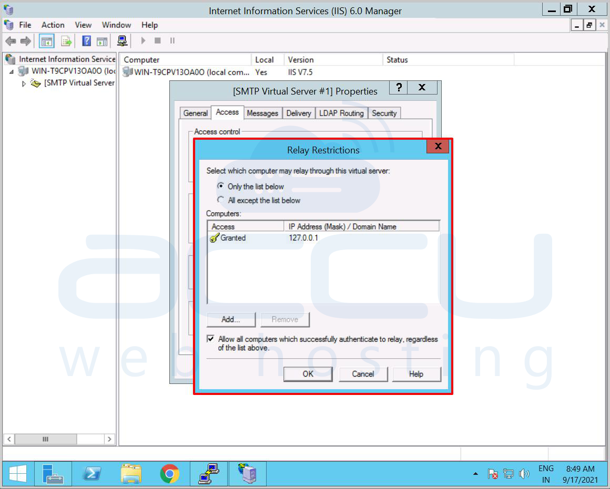Click the Version column header
Viewport: 610px width, 489px height.
point(334,60)
